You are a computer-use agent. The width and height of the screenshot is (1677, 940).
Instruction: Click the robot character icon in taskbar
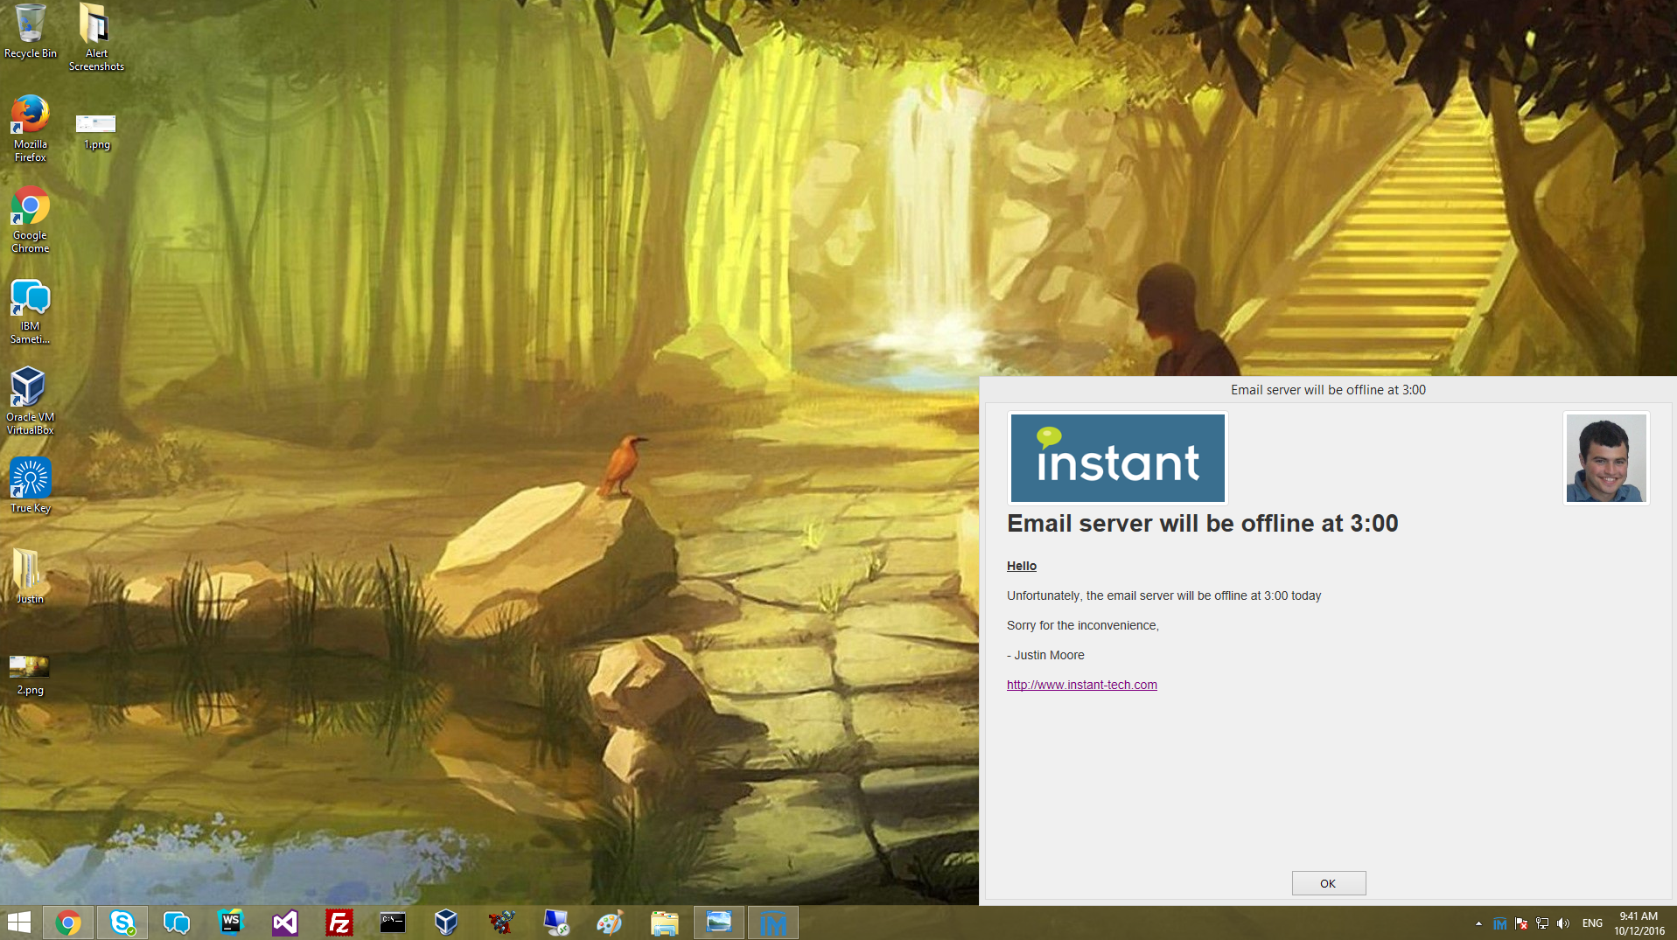point(501,923)
